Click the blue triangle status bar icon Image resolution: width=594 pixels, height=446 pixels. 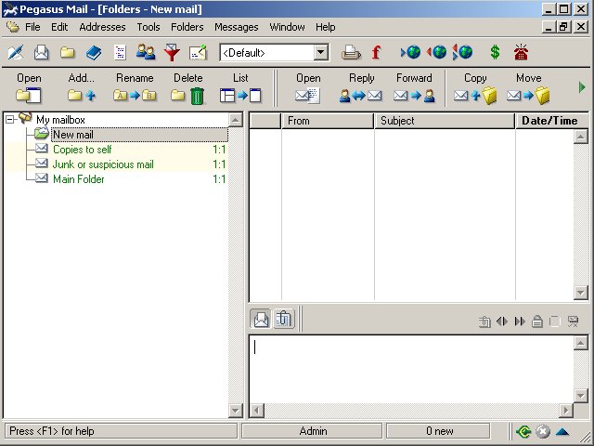point(562,431)
